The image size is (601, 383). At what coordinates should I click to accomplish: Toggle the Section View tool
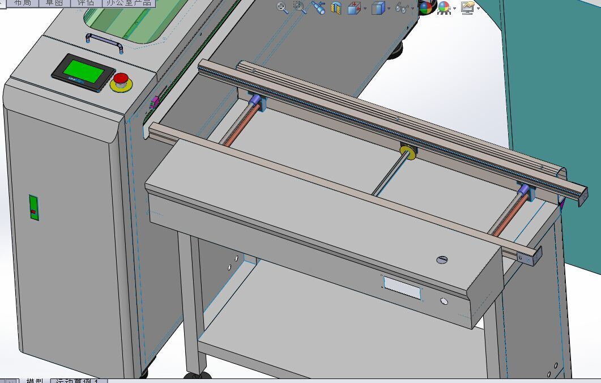(x=336, y=8)
